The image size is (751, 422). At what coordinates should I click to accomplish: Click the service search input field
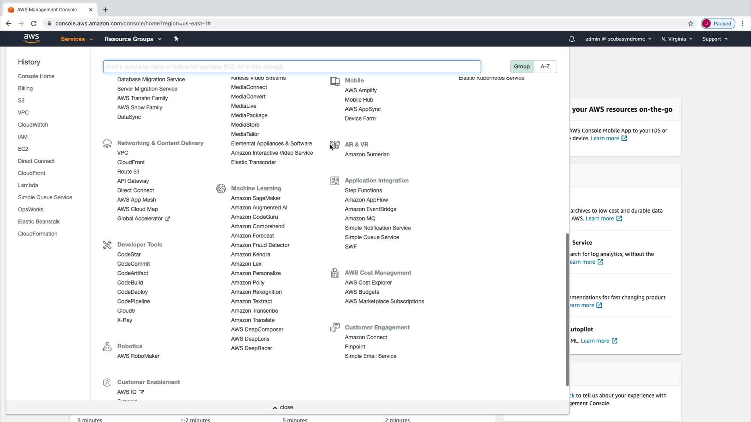[292, 67]
